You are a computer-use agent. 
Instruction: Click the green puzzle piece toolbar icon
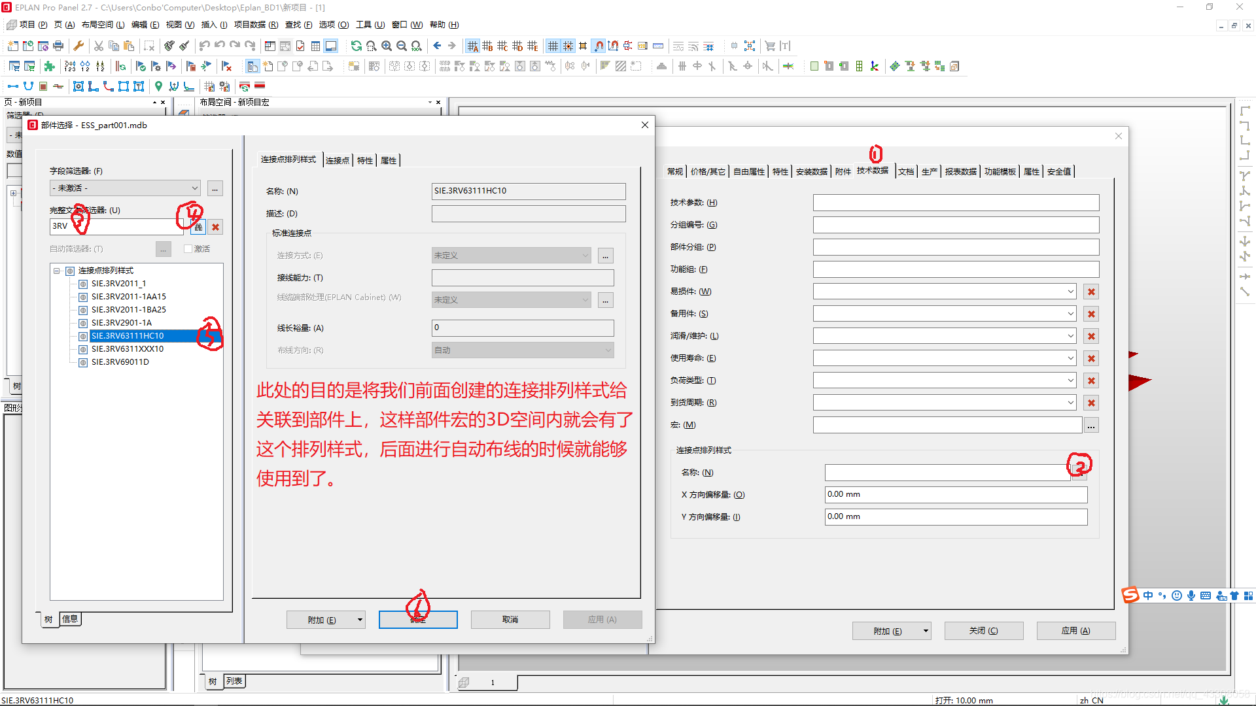click(49, 66)
